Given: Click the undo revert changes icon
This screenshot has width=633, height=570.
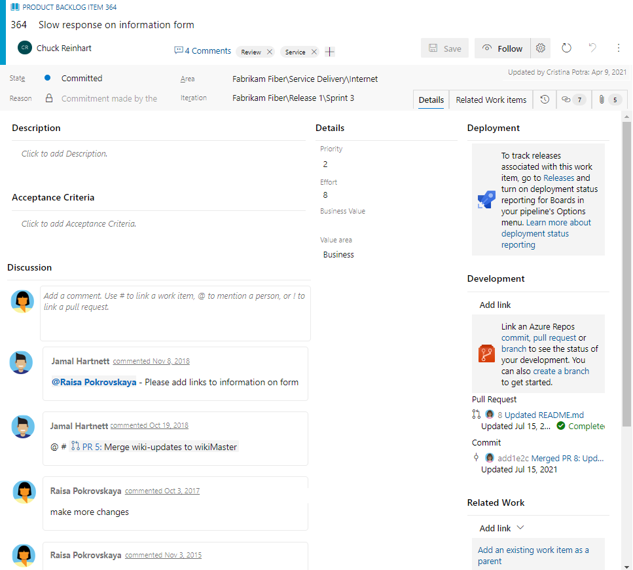Looking at the screenshot, I should tap(592, 48).
